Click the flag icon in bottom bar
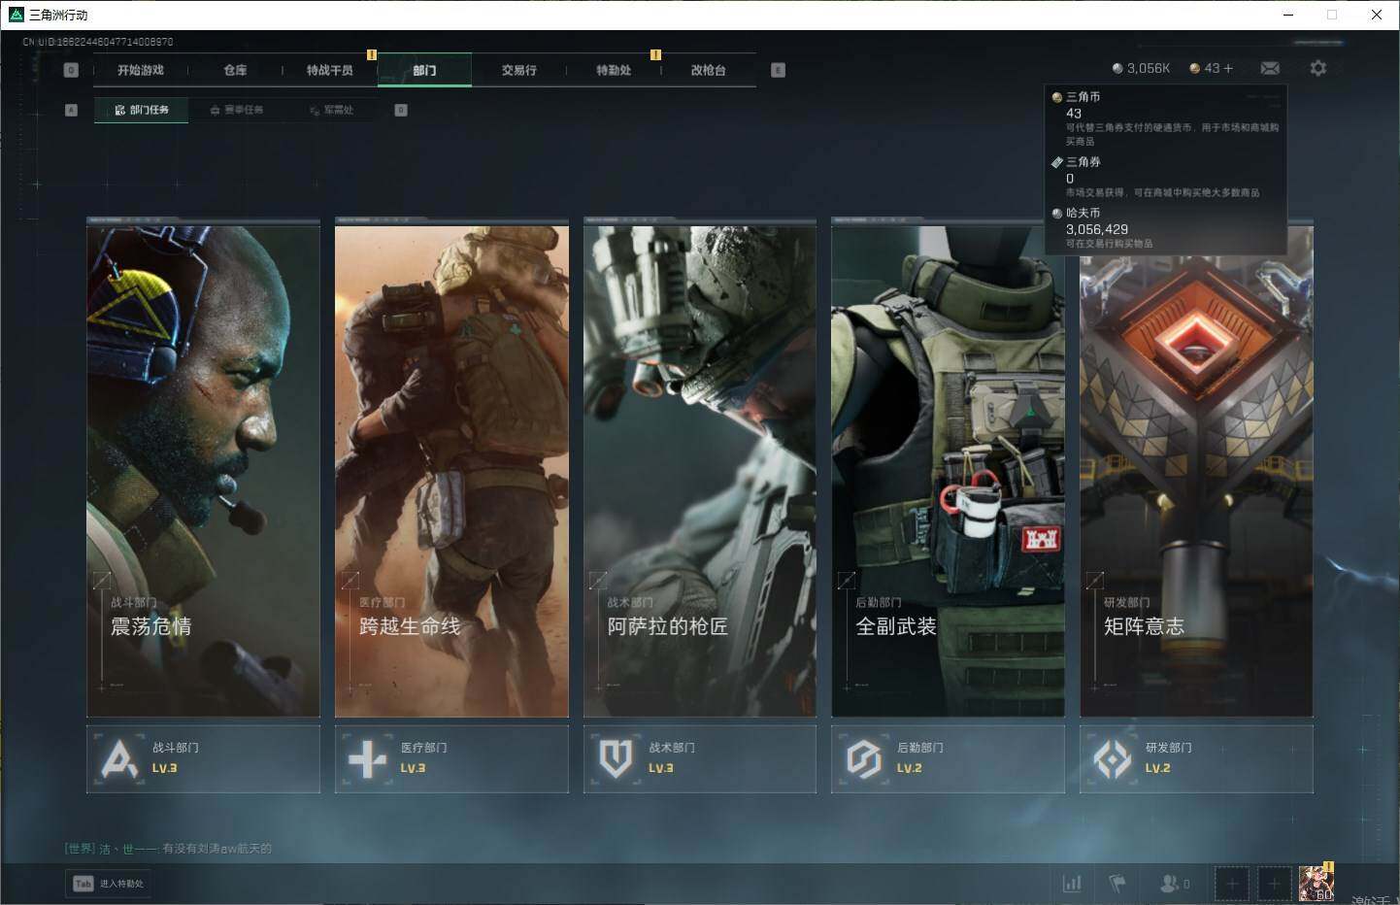 click(1117, 883)
